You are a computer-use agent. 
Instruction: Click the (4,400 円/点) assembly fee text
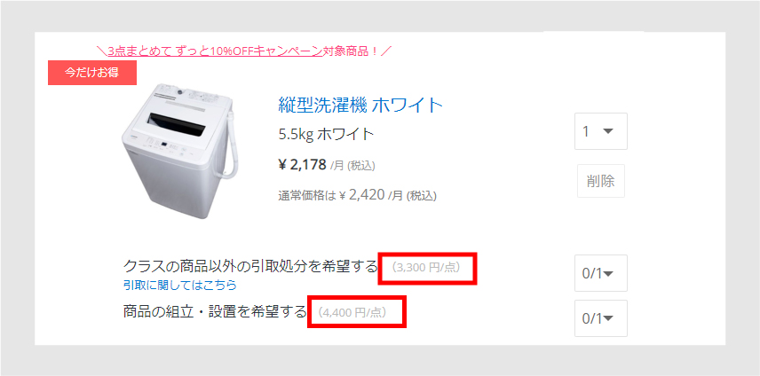coord(352,313)
